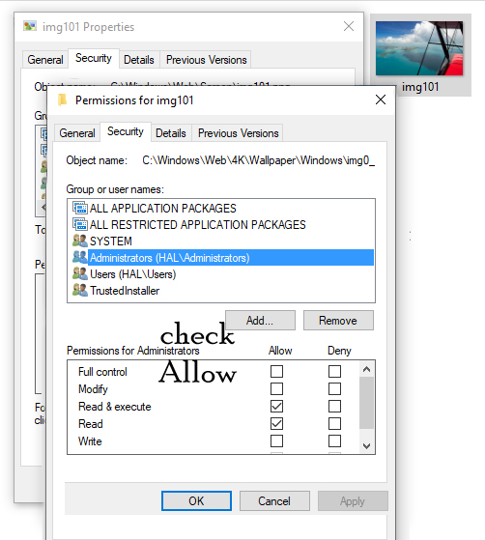The height and width of the screenshot is (540, 485).
Task: Confirm with the OK button
Action: pyautogui.click(x=196, y=500)
